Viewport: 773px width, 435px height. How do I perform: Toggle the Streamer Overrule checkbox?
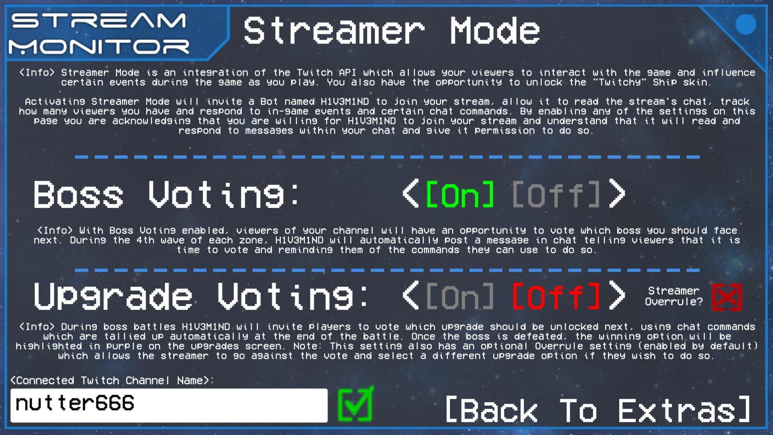pos(731,297)
